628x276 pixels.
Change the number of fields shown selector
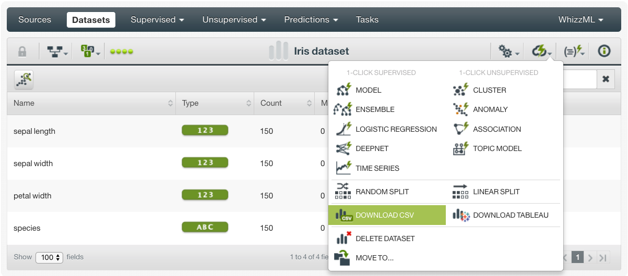(49, 257)
